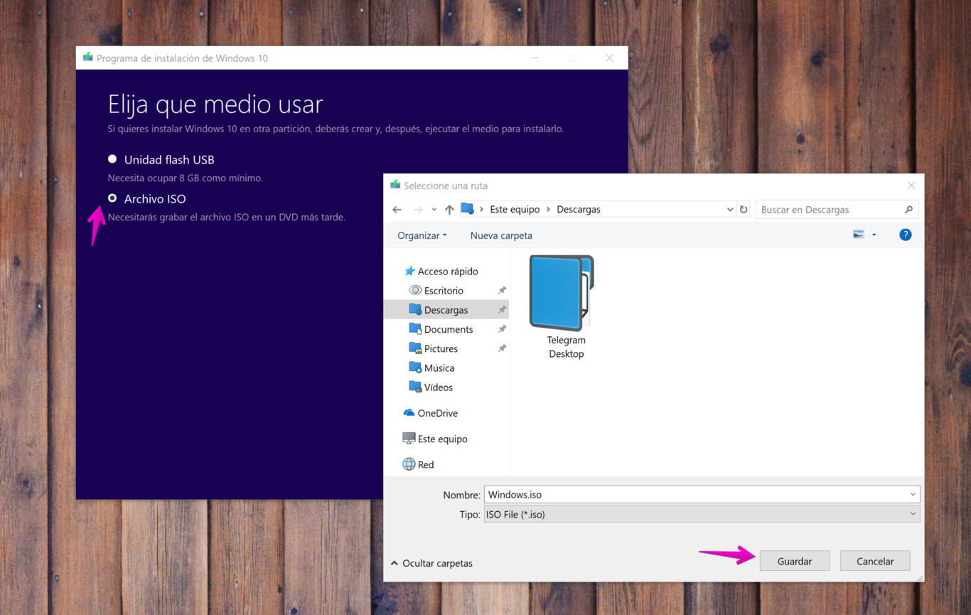Open more view options dropdown arrow
This screenshot has height=615, width=971.
click(x=874, y=235)
